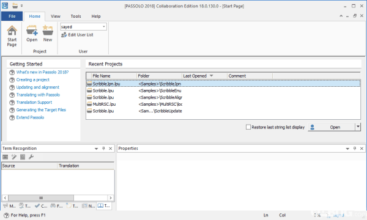Click help icon in status bar
The height and width of the screenshot is (220, 367).
pos(6,215)
